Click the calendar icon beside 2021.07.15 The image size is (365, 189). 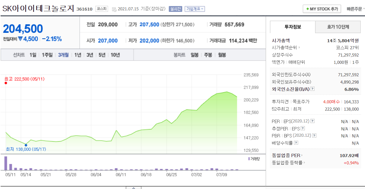114,9
